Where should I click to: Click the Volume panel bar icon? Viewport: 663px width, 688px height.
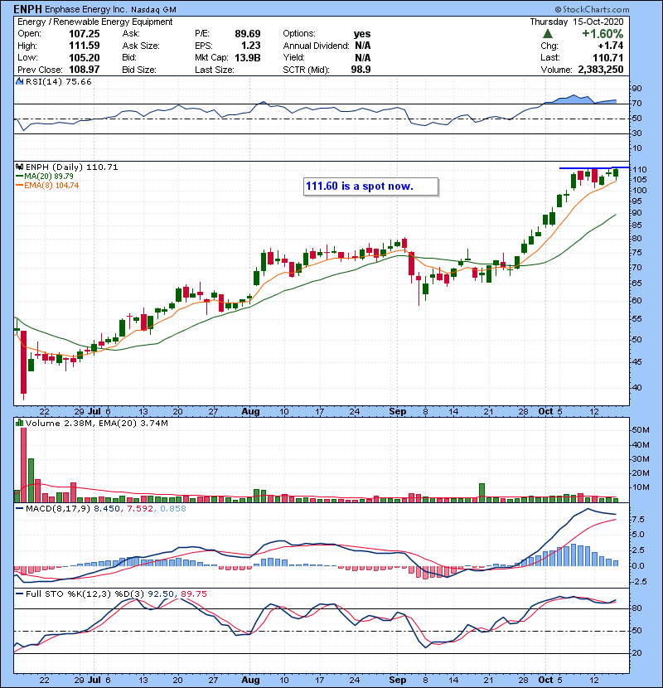19,423
